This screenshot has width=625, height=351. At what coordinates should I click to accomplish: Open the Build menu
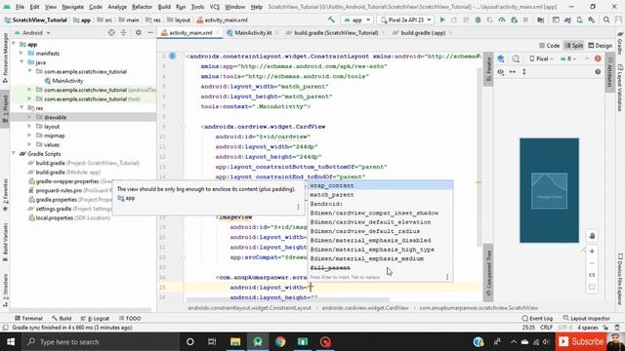164,7
